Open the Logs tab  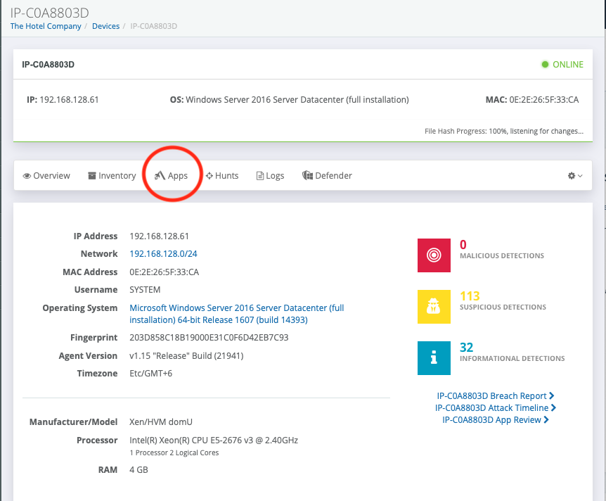click(x=270, y=176)
